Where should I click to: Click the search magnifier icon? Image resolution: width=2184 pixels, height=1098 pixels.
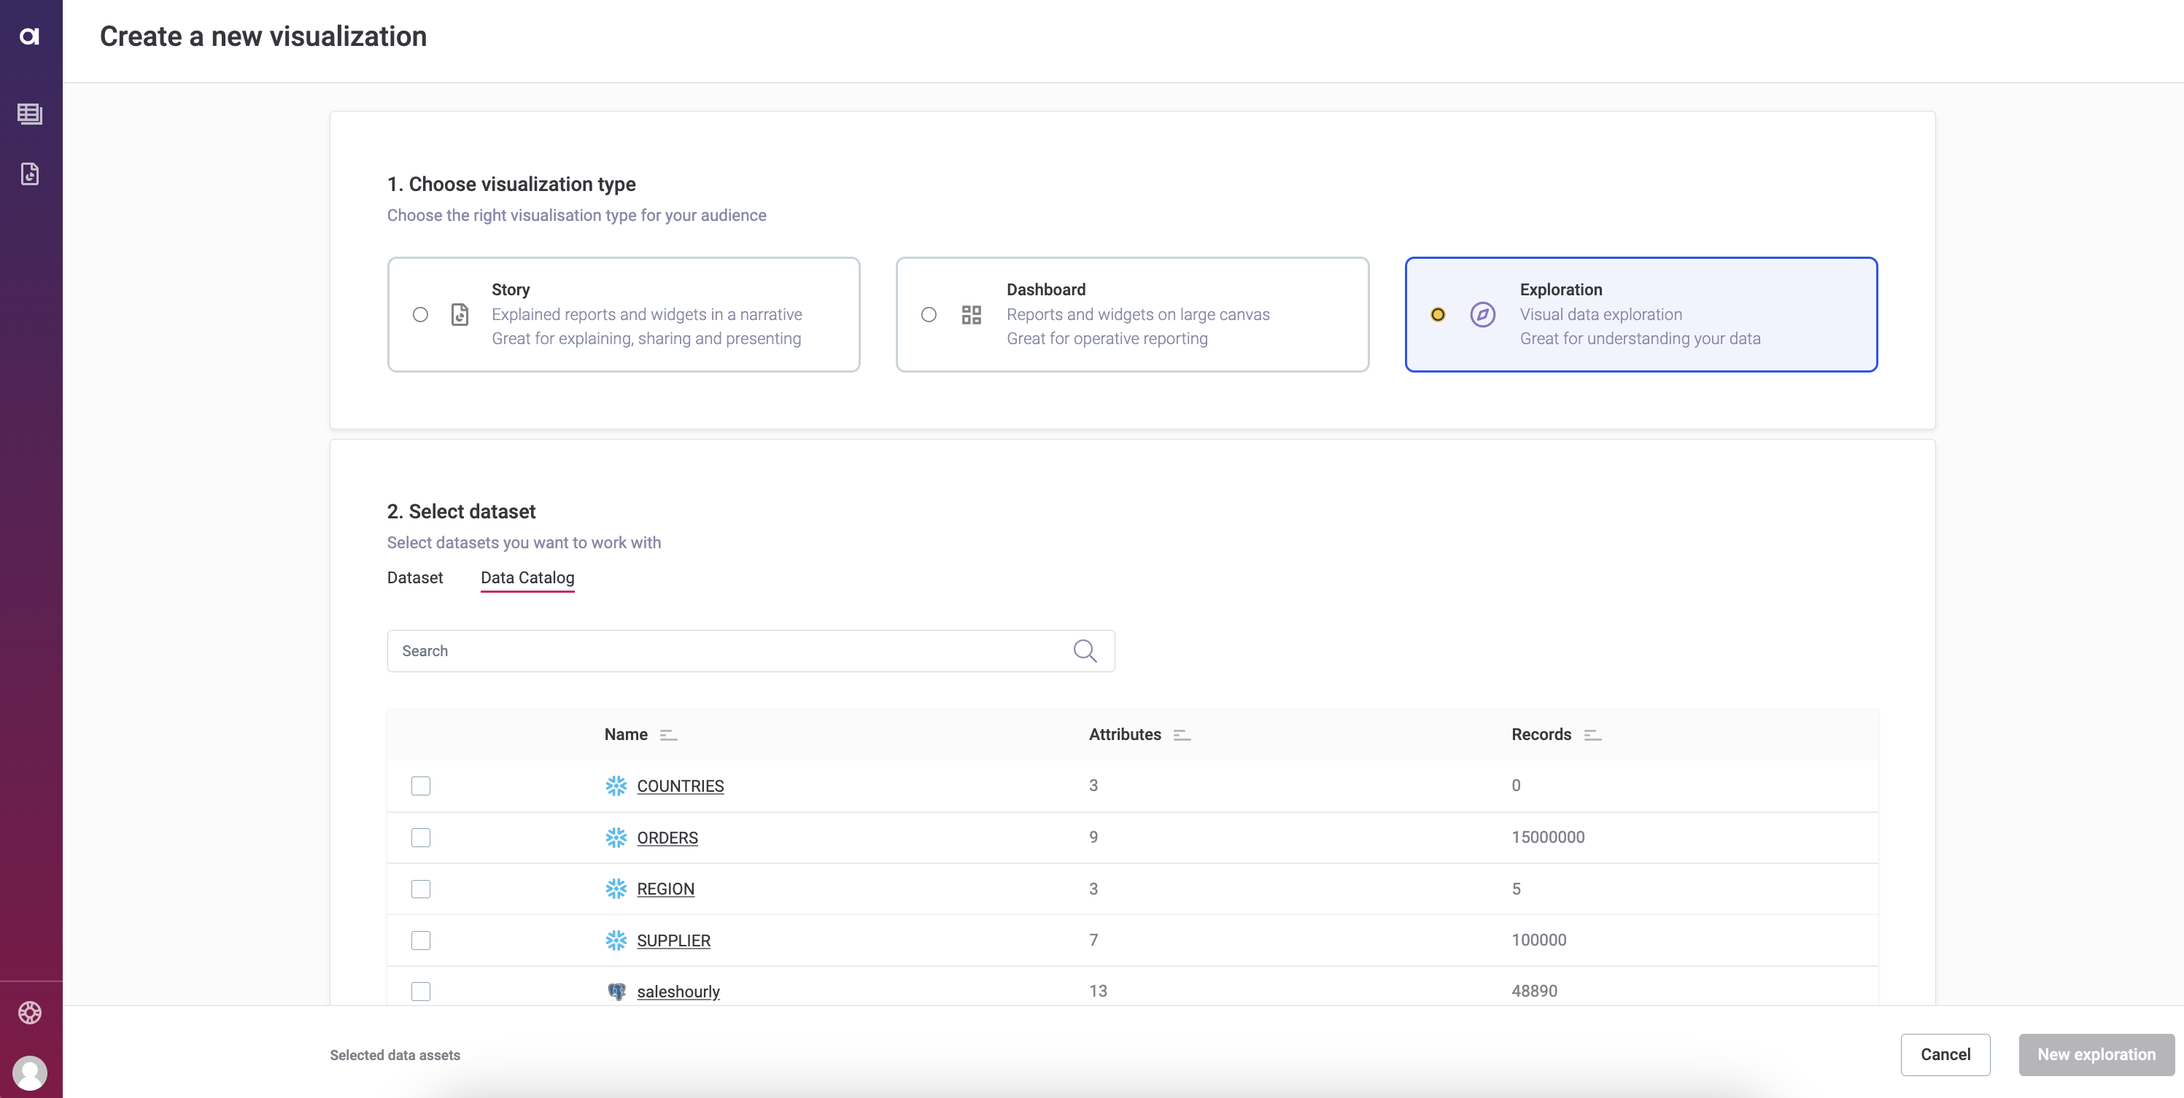(x=1085, y=650)
